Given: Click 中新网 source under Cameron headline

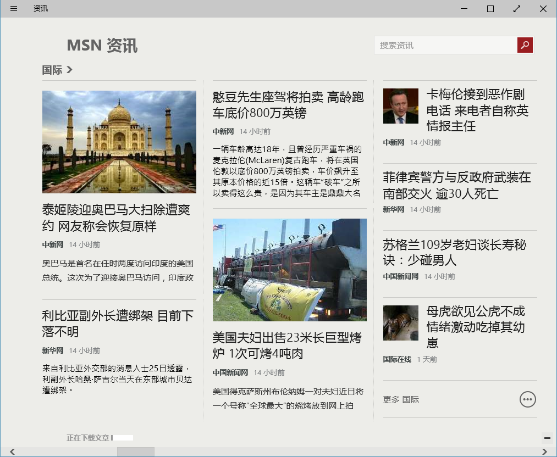Looking at the screenshot, I should (394, 142).
